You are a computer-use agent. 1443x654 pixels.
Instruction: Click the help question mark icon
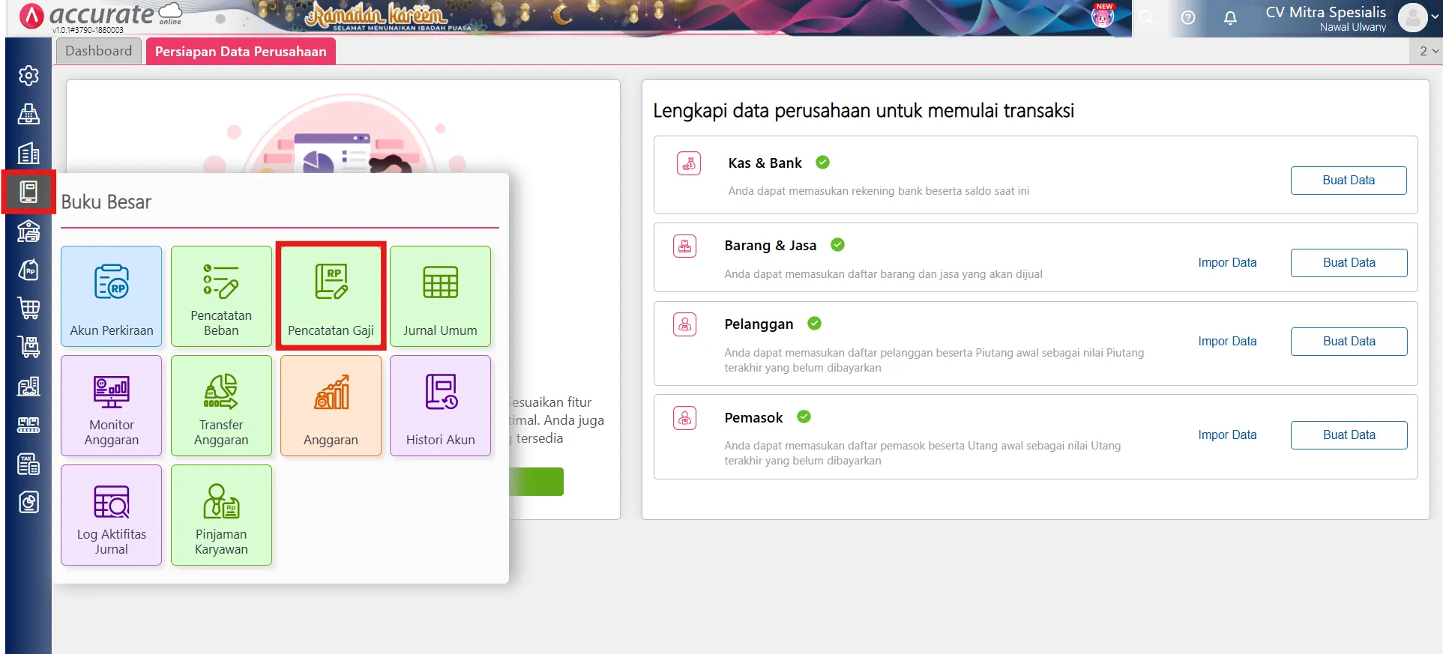(1188, 17)
